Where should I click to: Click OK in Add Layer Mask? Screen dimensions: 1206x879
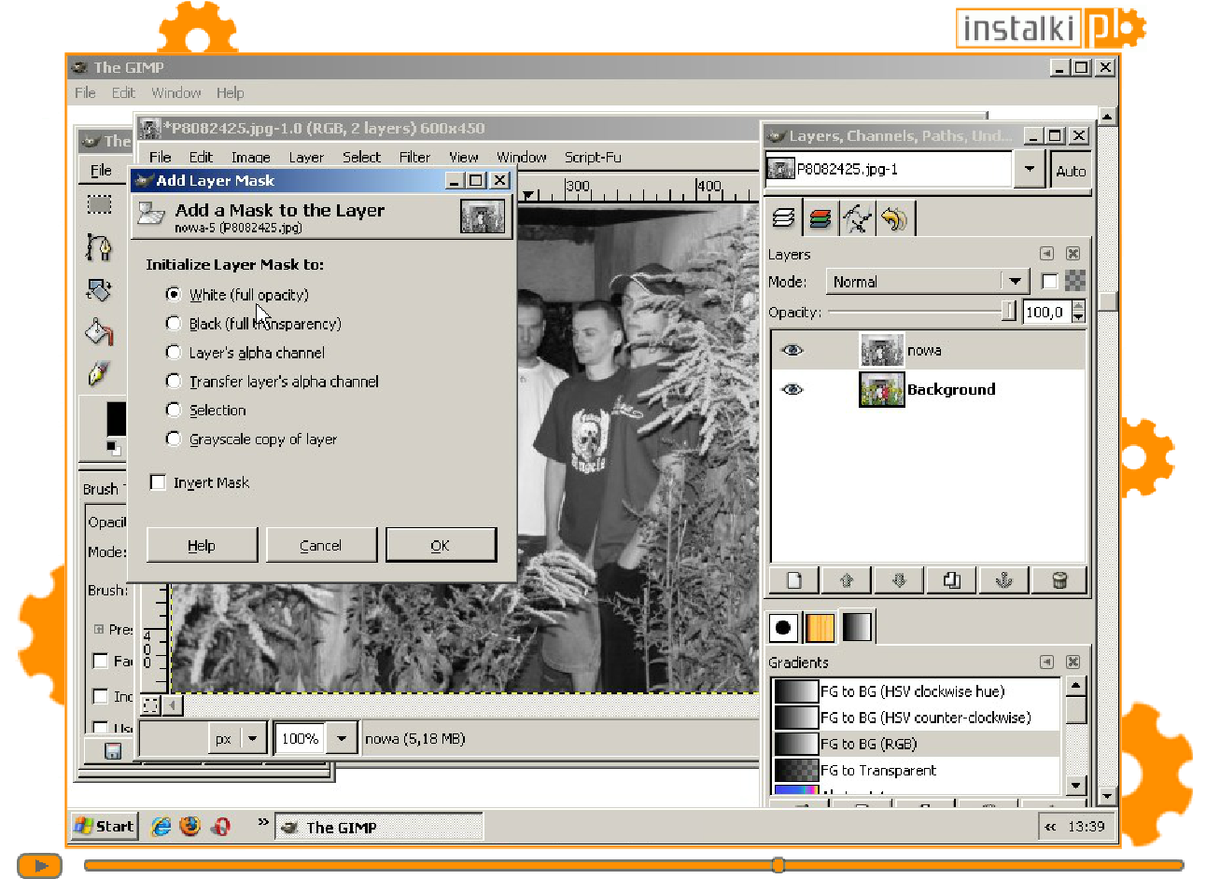click(x=441, y=545)
